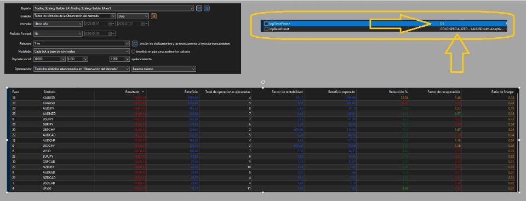Select the SP500 result row

click(x=263, y=188)
